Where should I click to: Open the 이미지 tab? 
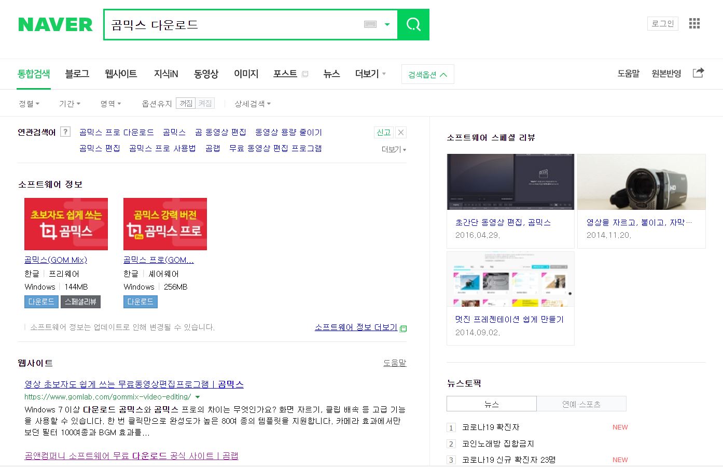(x=246, y=74)
